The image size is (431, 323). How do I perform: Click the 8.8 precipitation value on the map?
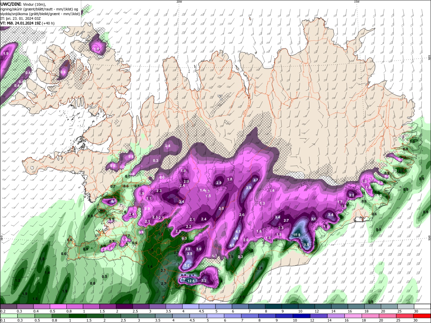coord(306,245)
